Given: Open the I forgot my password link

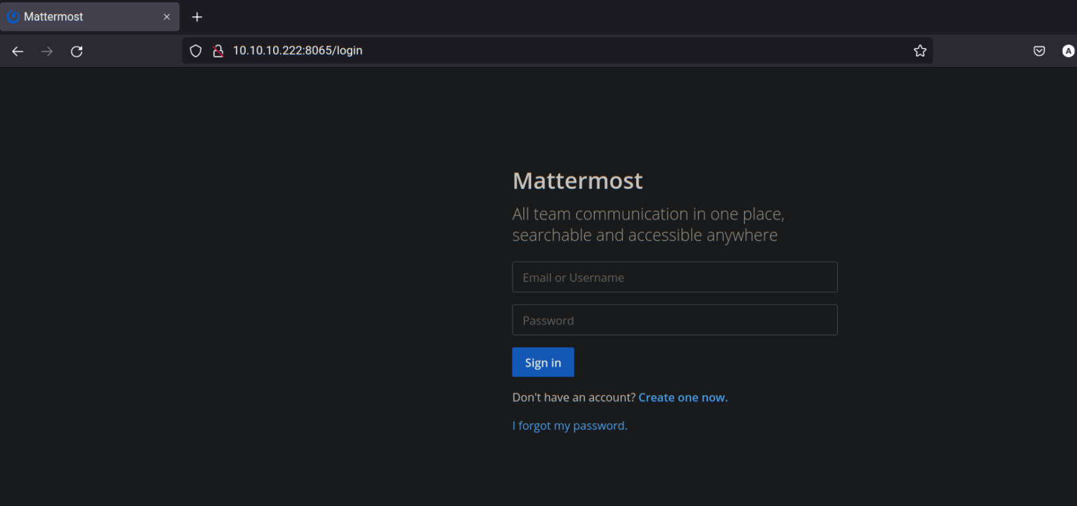Looking at the screenshot, I should [x=570, y=426].
